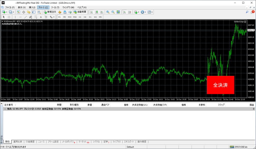Expand the chart templates dropdown

coord(152,12)
